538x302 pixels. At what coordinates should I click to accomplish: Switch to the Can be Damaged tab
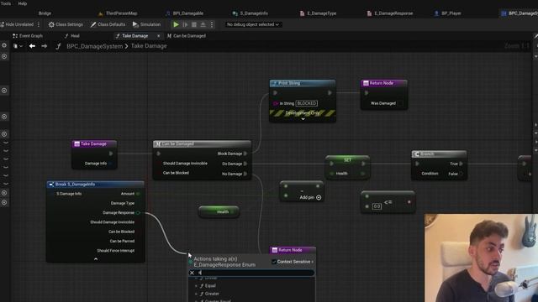pos(187,35)
